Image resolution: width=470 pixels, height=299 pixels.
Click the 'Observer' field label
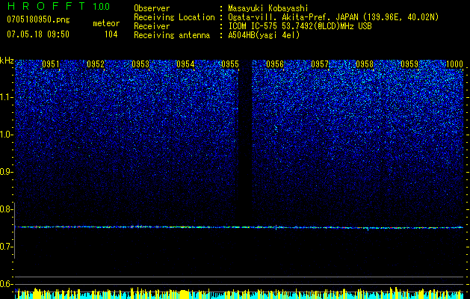coord(152,8)
